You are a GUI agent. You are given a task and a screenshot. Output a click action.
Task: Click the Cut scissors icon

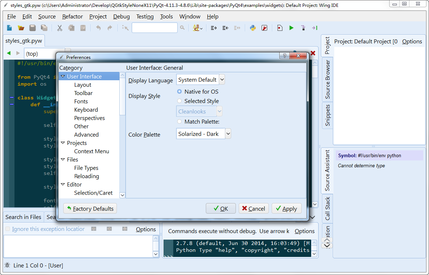click(60, 28)
